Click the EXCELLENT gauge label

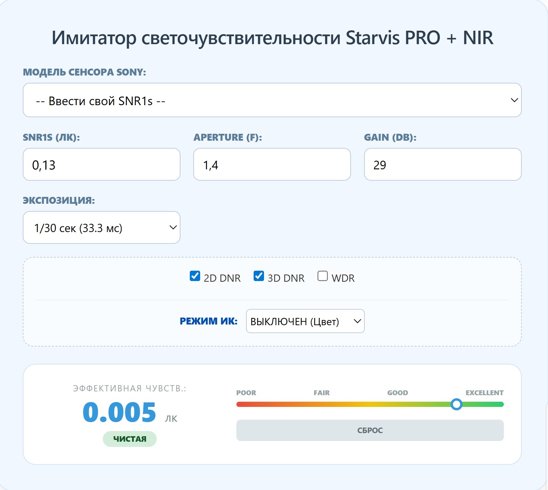coord(485,393)
